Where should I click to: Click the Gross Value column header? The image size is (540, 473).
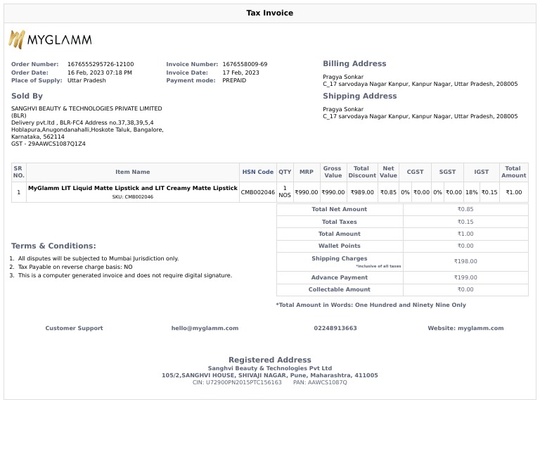click(x=333, y=172)
